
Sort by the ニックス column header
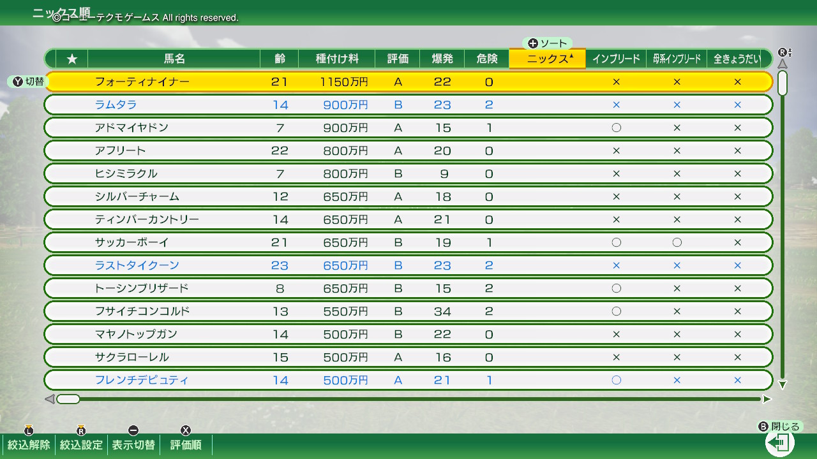tap(547, 59)
